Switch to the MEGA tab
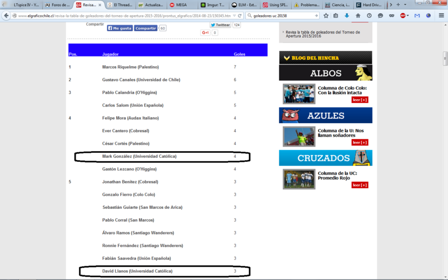Viewport: 448px width, 280px height. [x=181, y=5]
